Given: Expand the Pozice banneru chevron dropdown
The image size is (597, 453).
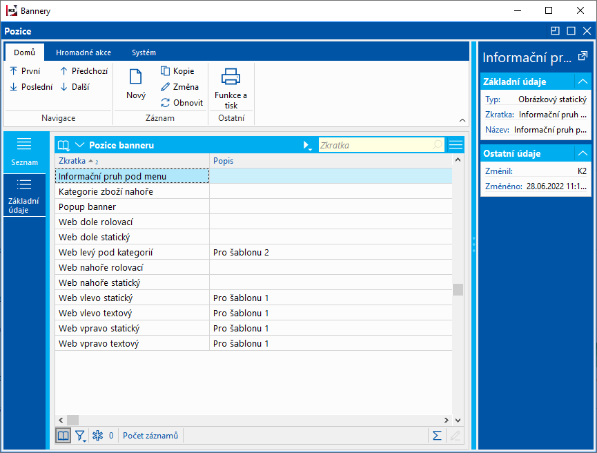Looking at the screenshot, I should click(x=79, y=145).
